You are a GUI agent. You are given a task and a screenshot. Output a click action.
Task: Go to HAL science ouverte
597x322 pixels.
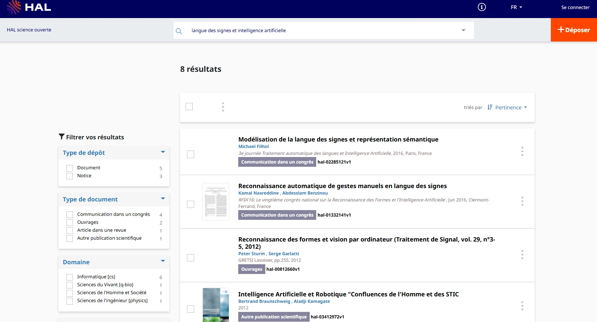point(29,30)
